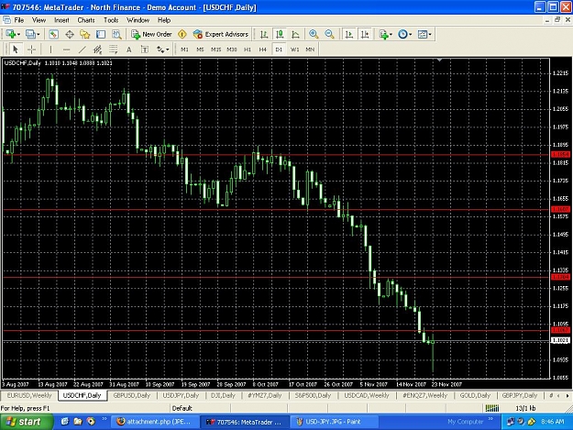Viewport: 573px width, 430px height.
Task: Open the Window menu
Action: click(138, 20)
